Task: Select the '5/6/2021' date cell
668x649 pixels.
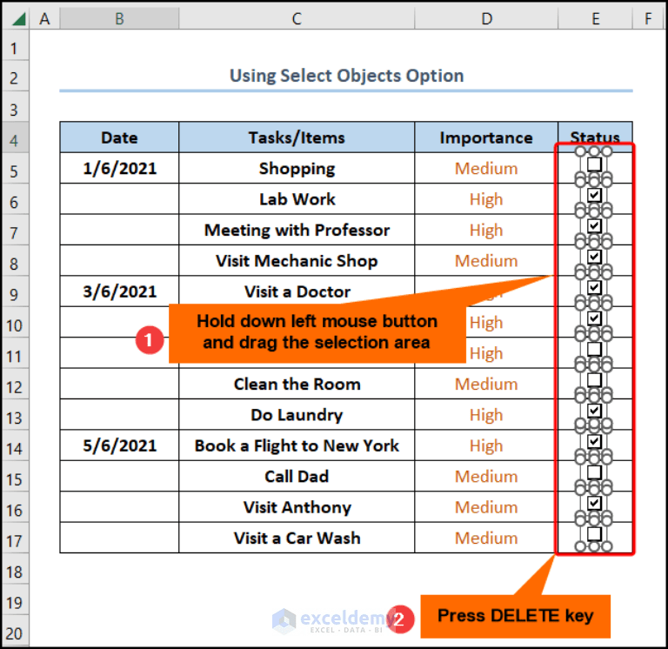Action: (x=119, y=445)
